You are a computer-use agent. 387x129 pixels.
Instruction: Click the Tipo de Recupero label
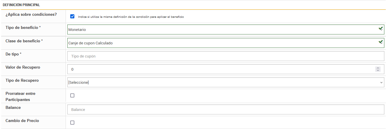coord(22,80)
